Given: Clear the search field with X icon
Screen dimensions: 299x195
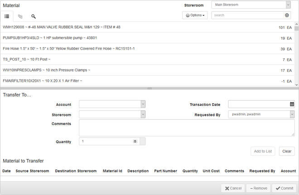Looking at the screenshot, I should [287, 15].
